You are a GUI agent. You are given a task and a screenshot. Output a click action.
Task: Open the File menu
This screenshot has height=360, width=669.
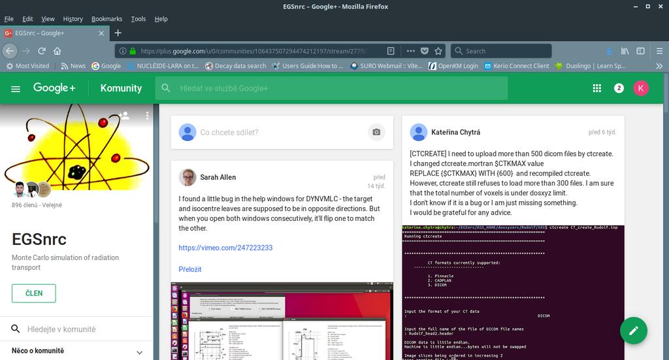point(9,19)
